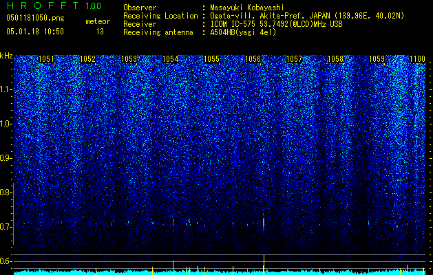Click the 1057 time axis label

[x=295, y=59]
